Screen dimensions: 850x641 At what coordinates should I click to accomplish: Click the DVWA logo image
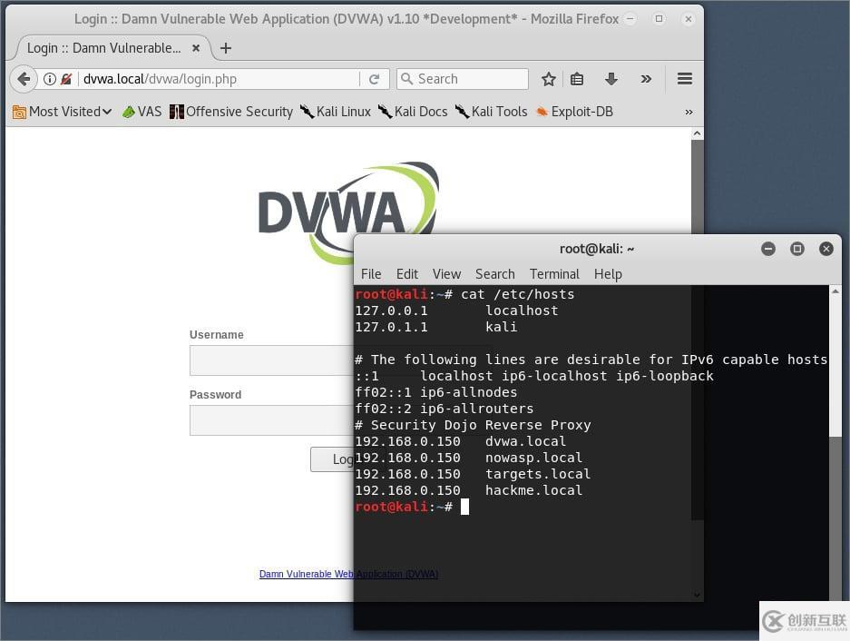click(348, 212)
